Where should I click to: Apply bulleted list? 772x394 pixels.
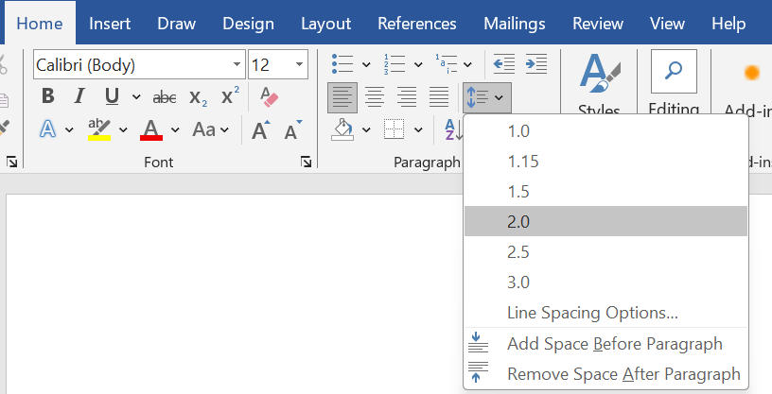point(342,64)
